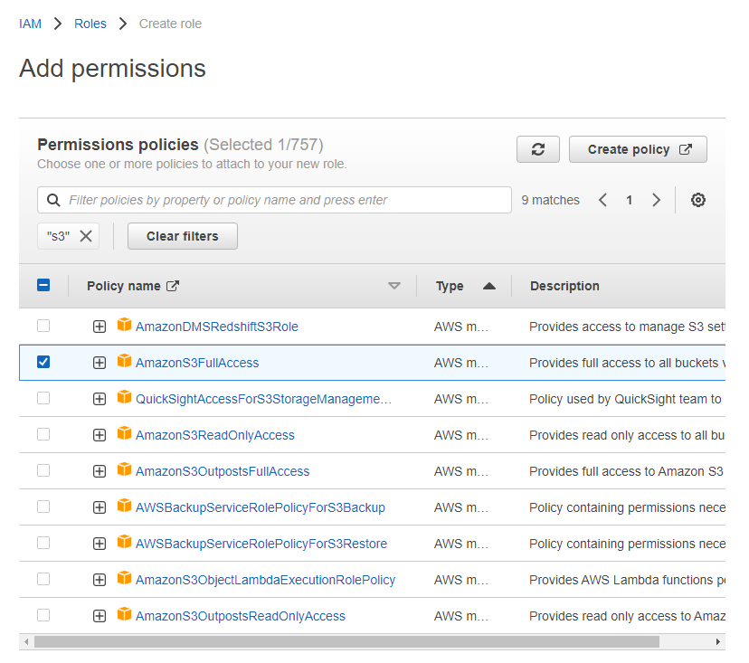Open the AmazonDMSRedshiftS3Role policy link

coord(217,327)
